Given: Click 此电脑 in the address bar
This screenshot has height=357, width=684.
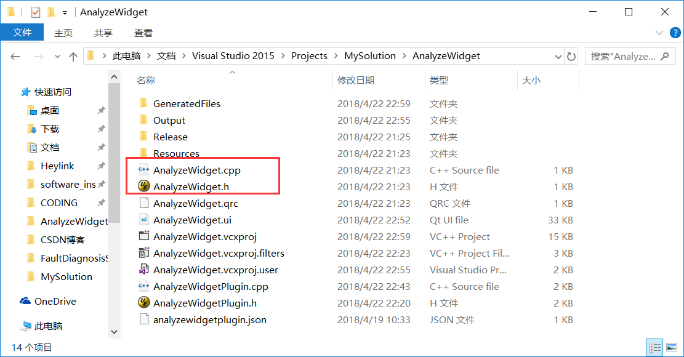Looking at the screenshot, I should (126, 56).
